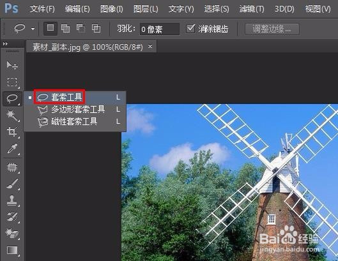Select the Eraser tool
The image size is (338, 261).
click(x=12, y=233)
